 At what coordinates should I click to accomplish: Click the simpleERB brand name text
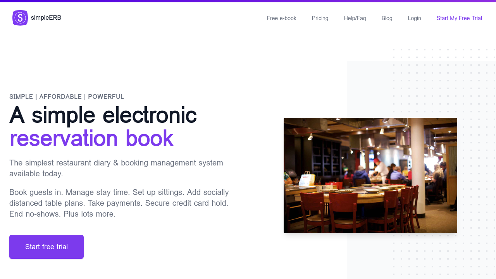(46, 18)
